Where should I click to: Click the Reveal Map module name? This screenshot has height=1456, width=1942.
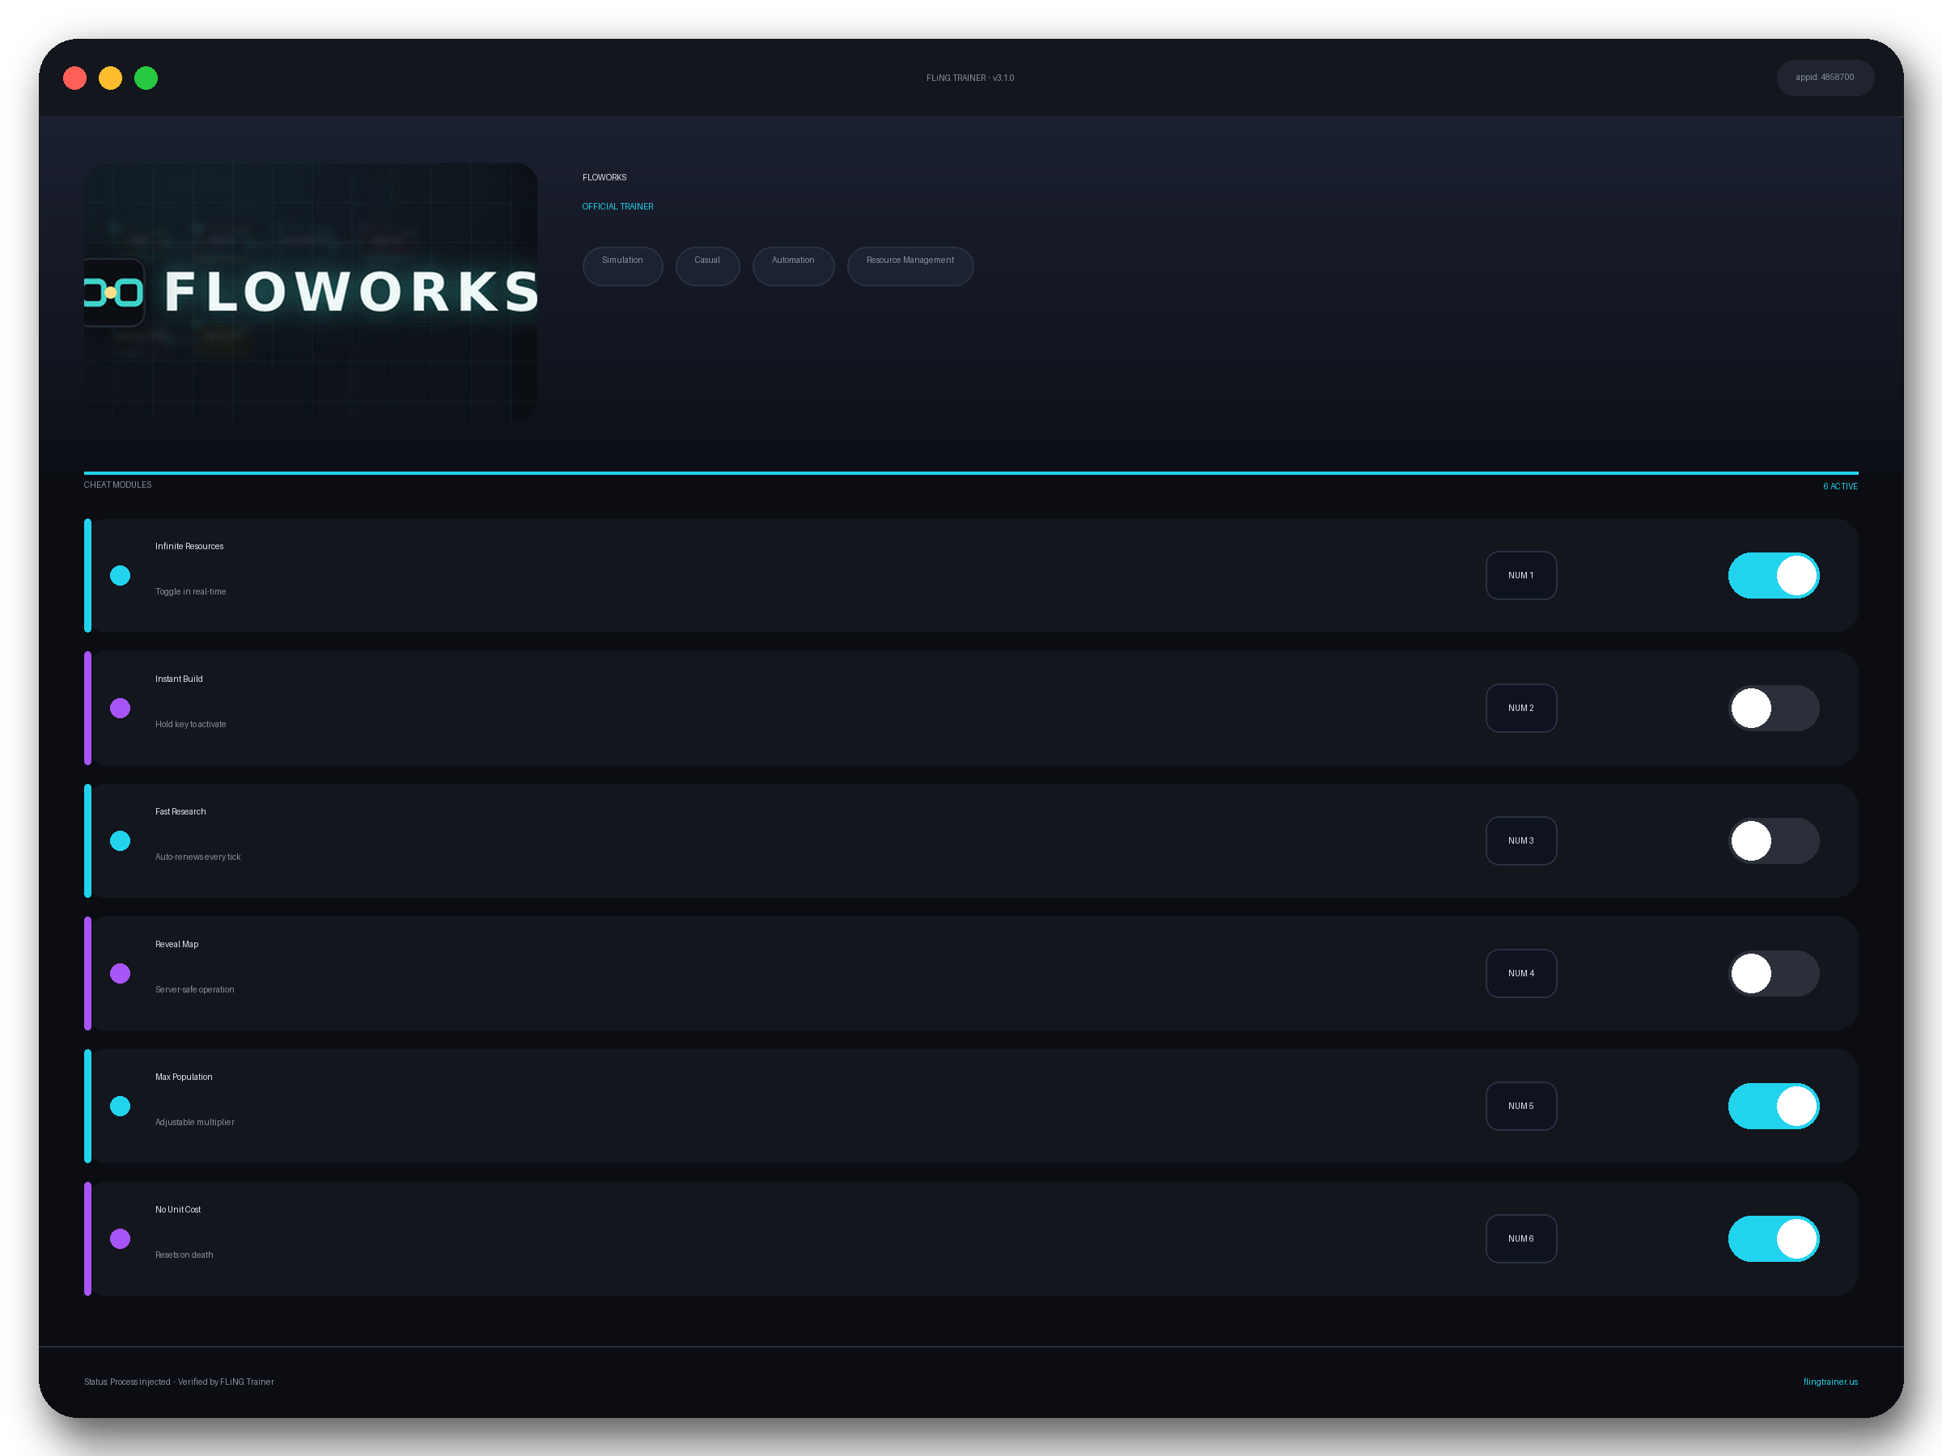pyautogui.click(x=177, y=944)
